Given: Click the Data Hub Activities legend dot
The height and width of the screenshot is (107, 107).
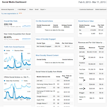Looking at the screenshot, I should point(5,81).
